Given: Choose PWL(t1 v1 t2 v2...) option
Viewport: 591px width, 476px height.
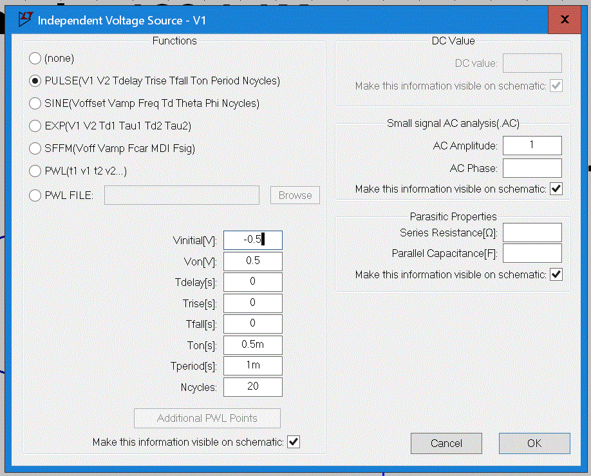Looking at the screenshot, I should point(35,171).
